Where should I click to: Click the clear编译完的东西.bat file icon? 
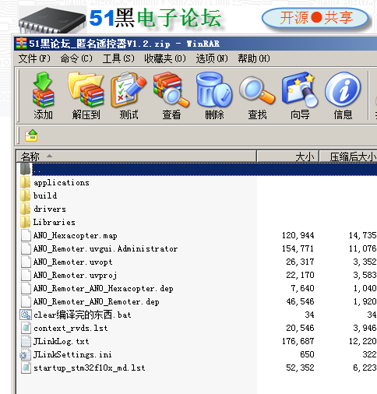[26, 315]
